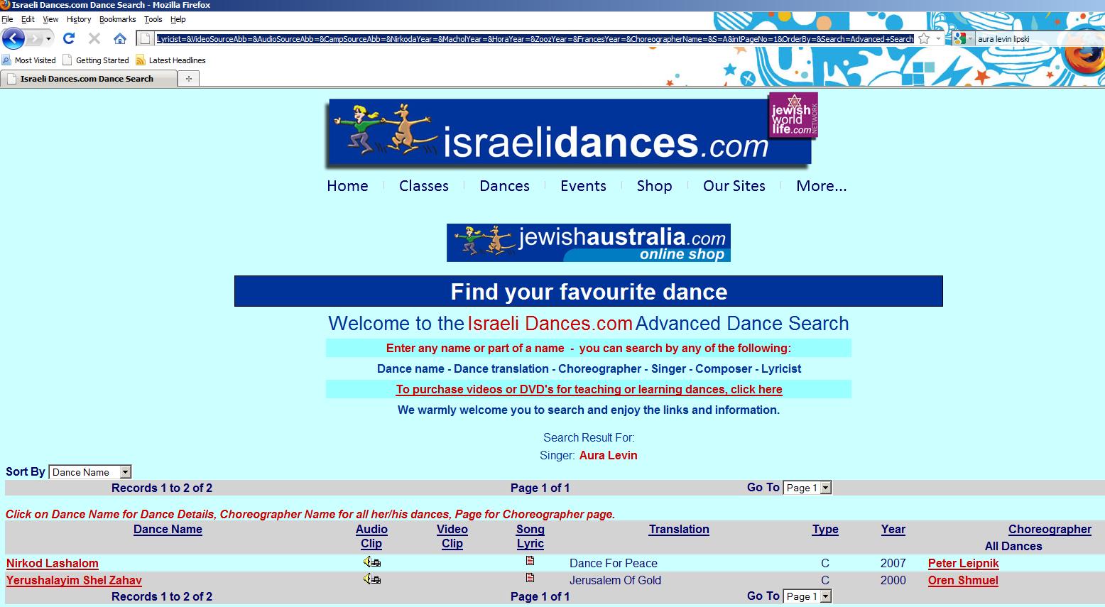Open the Edit menu

coord(28,19)
